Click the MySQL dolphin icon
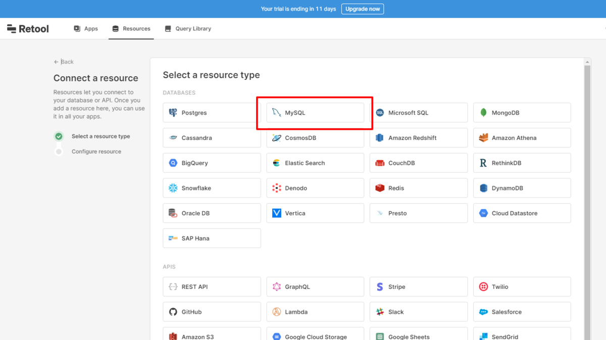Screen dimensions: 606x340 coord(276,113)
